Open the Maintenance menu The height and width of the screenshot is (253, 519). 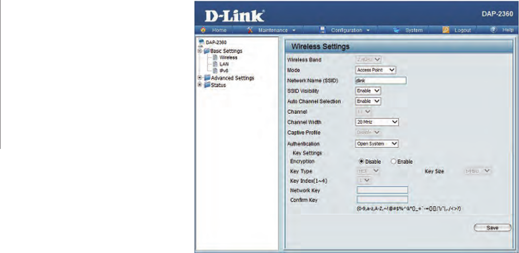[273, 30]
